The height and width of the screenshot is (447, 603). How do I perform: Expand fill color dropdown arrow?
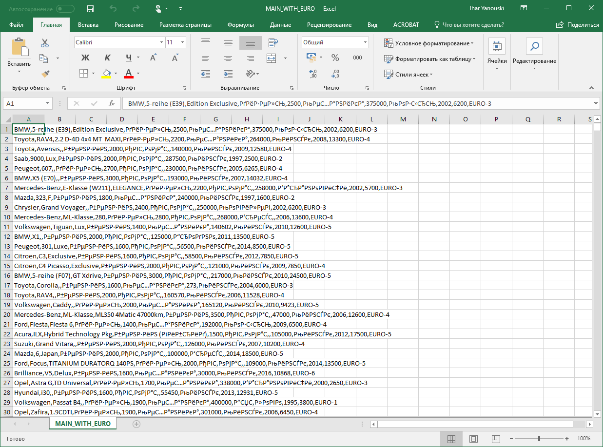coord(116,74)
